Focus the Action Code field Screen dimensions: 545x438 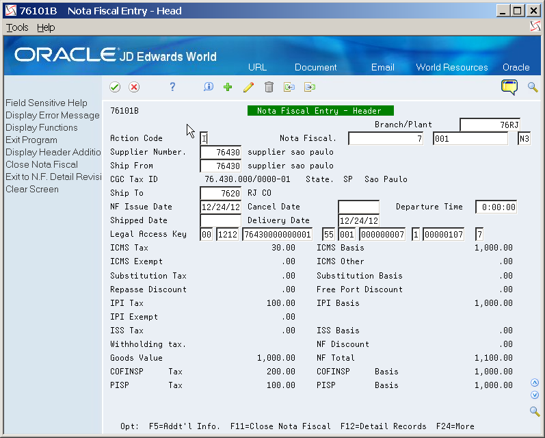coord(204,138)
